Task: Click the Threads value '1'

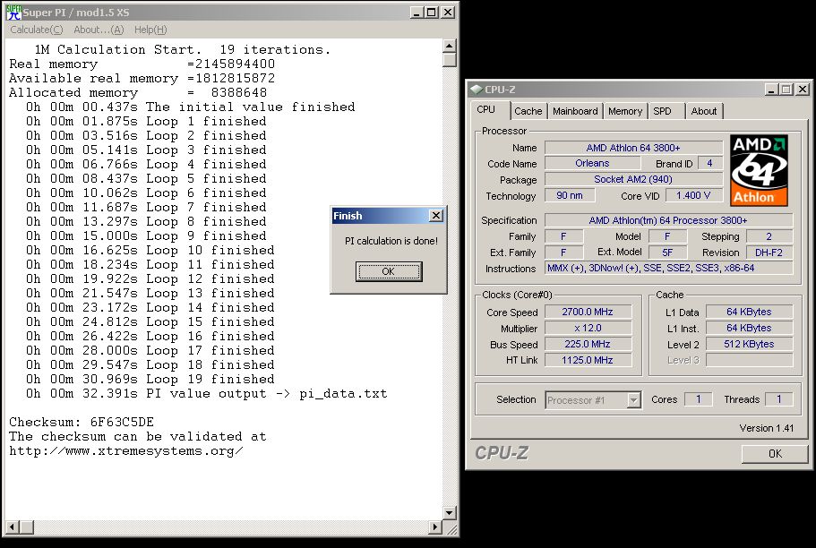Action: [779, 399]
